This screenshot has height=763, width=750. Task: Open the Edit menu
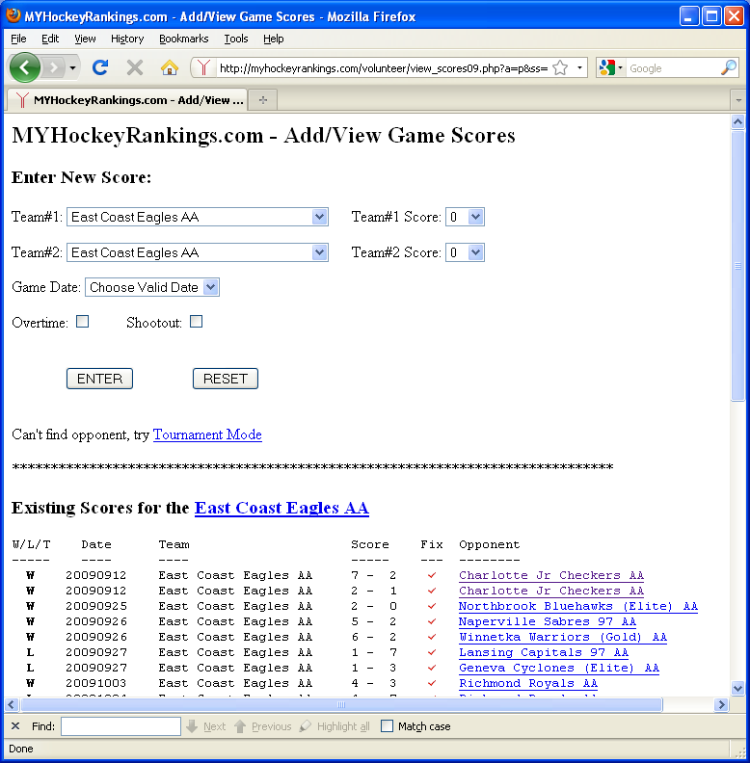tap(50, 39)
